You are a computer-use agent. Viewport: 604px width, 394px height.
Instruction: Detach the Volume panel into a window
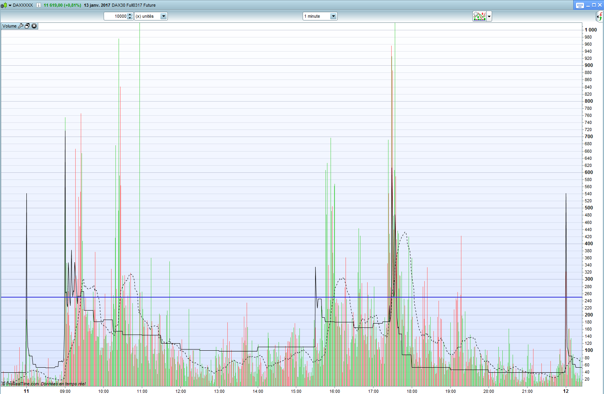pos(27,26)
